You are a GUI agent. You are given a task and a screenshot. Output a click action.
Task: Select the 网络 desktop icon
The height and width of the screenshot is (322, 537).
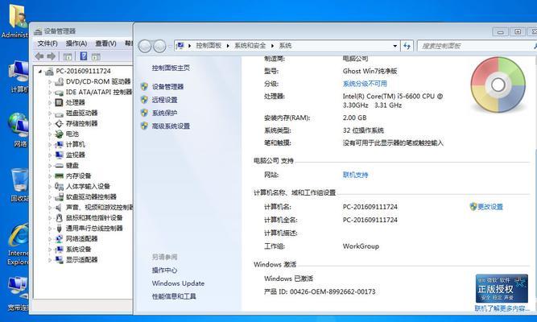tap(19, 130)
